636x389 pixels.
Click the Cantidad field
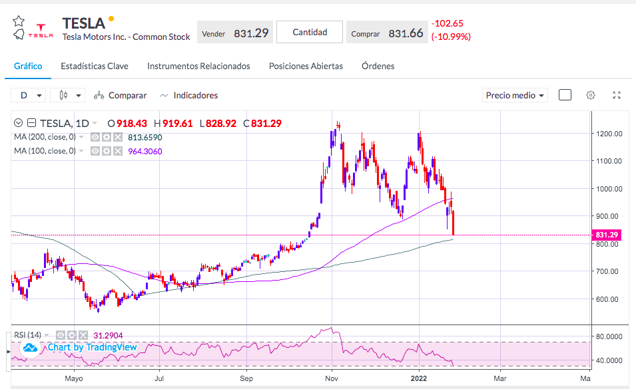(310, 32)
